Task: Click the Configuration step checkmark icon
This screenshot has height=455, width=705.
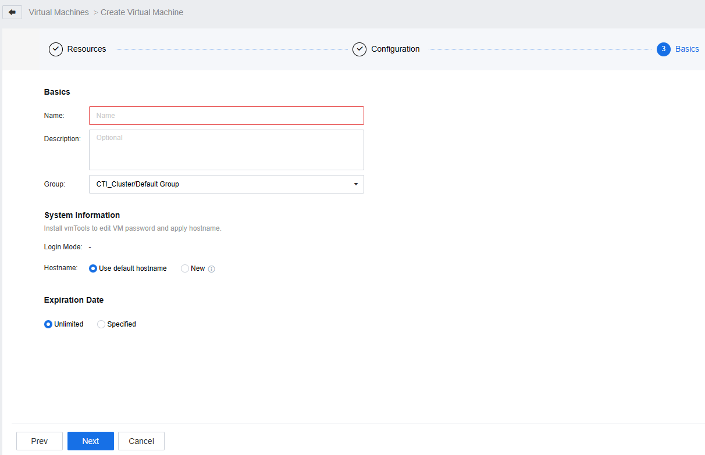Action: [x=359, y=49]
